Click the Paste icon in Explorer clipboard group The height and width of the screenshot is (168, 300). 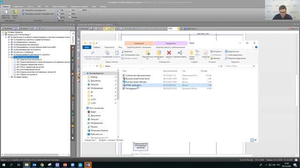click(117, 53)
